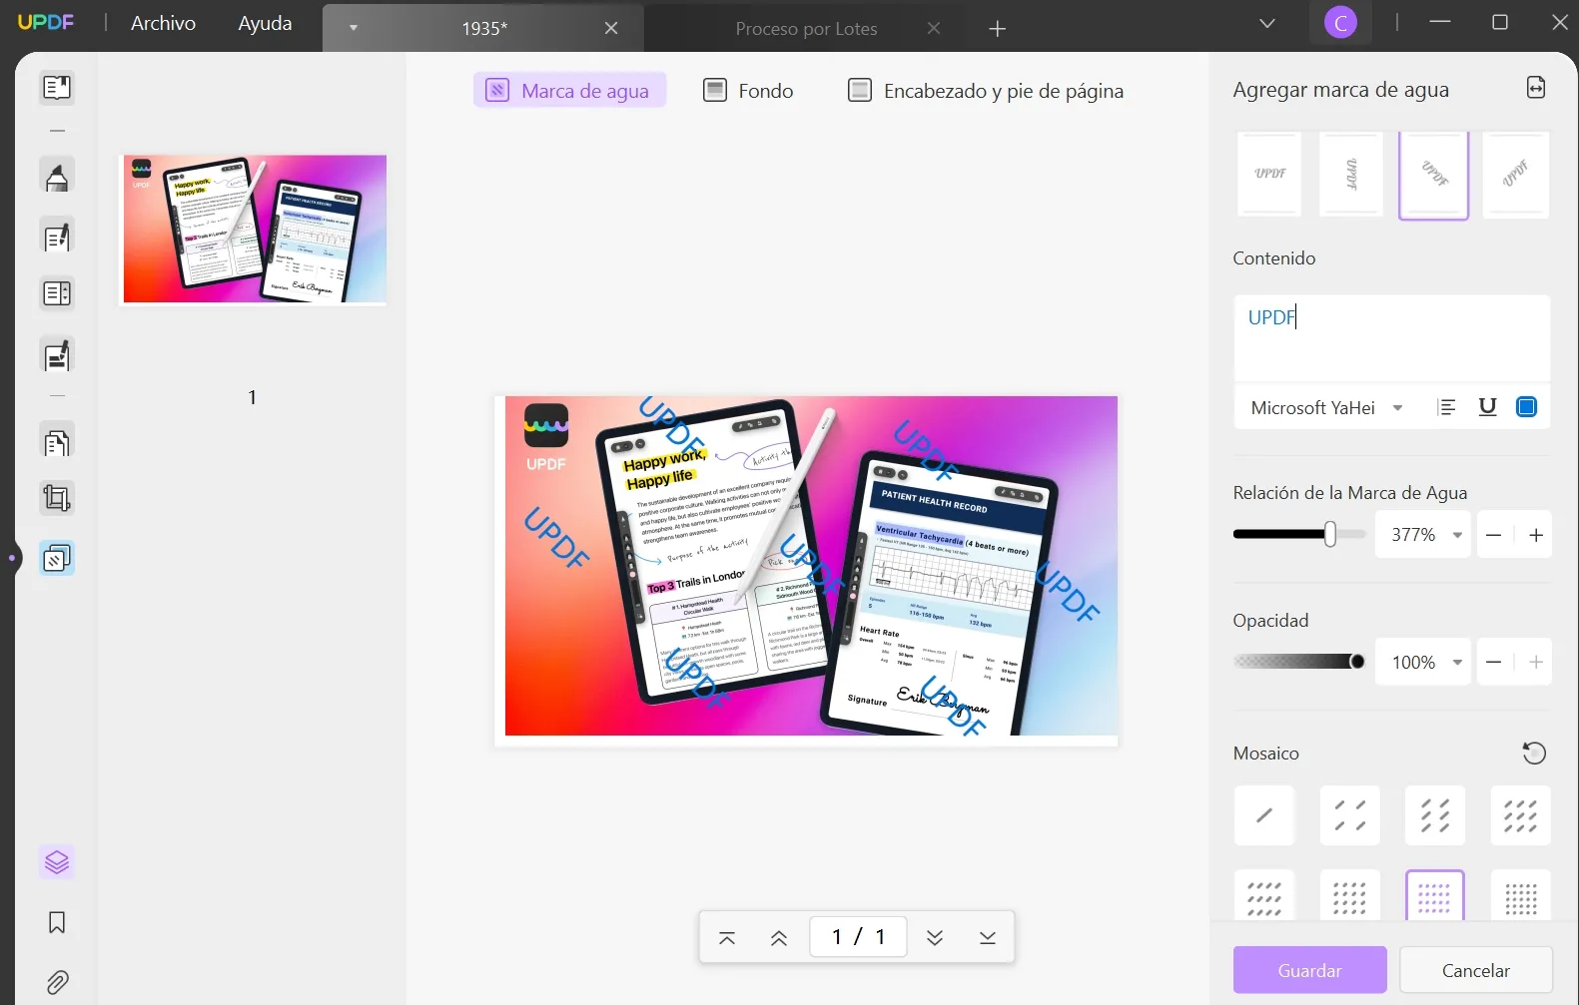Viewport: 1579px width, 1005px height.
Task: Select the 45-degree downward watermark preset
Action: 1433,175
